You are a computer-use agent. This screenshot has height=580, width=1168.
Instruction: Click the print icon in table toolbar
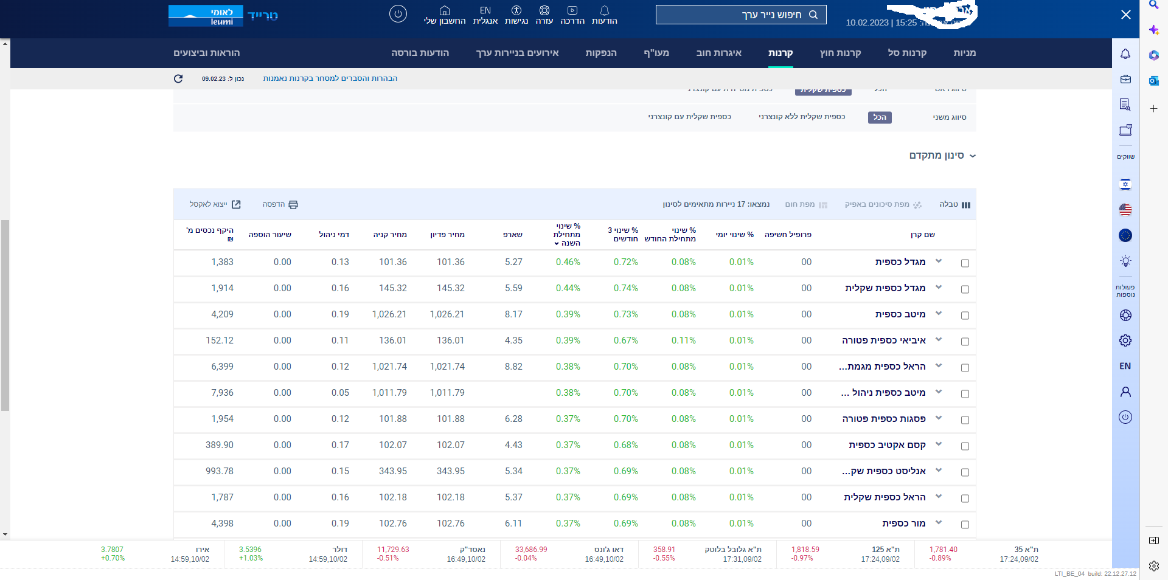tap(293, 204)
